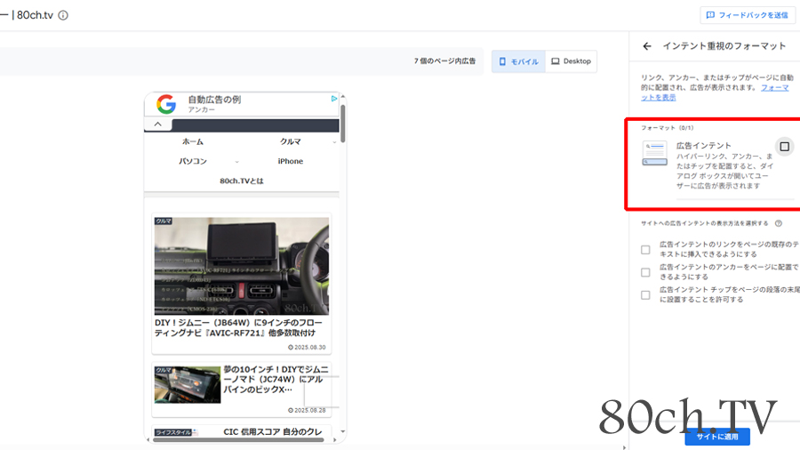
Task: Switch the preview to モバイル
Action: point(518,61)
